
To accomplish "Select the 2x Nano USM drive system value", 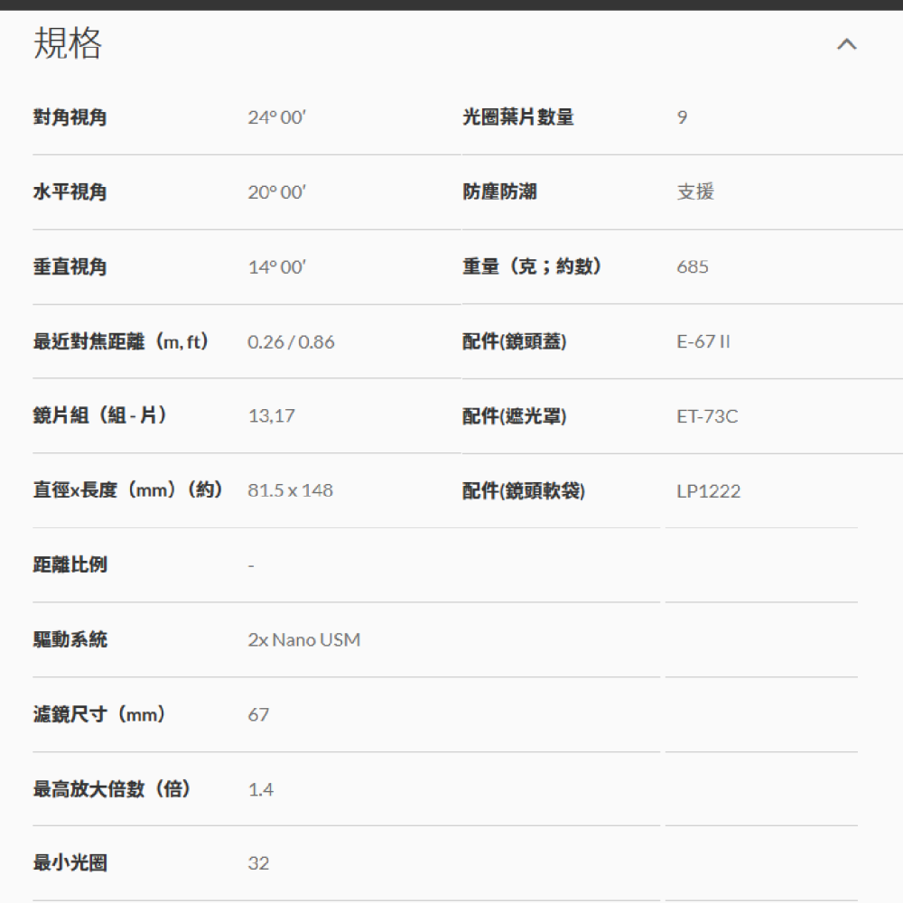I will point(304,639).
